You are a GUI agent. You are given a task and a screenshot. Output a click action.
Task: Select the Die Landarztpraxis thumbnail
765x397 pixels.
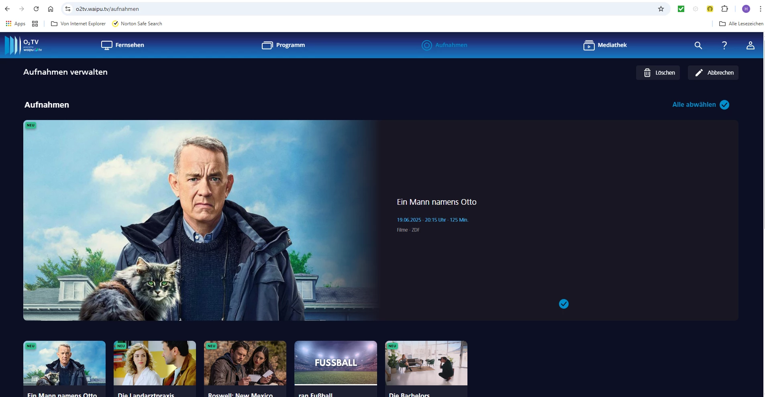(x=155, y=363)
